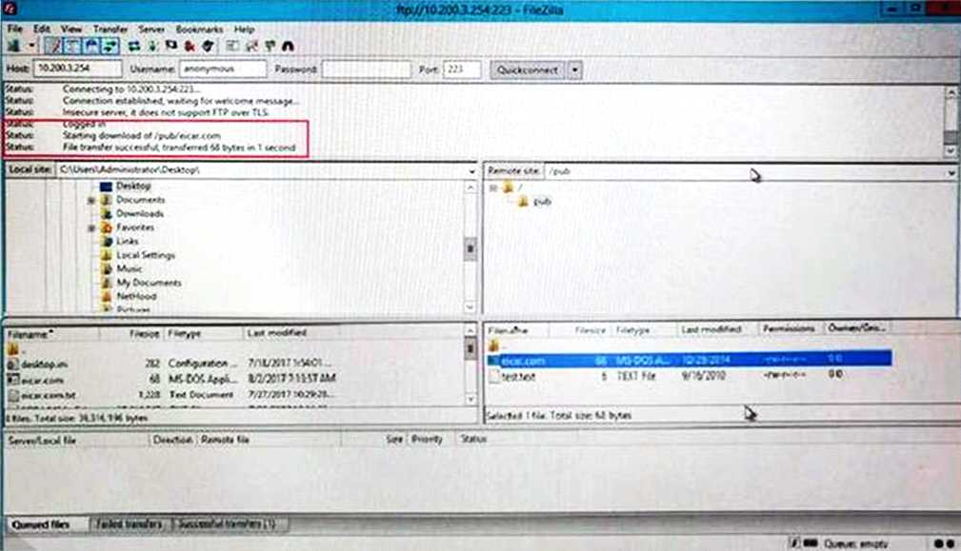
Task: Click the Username input field
Action: (223, 69)
